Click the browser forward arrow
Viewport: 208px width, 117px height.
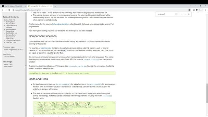(6, 10)
